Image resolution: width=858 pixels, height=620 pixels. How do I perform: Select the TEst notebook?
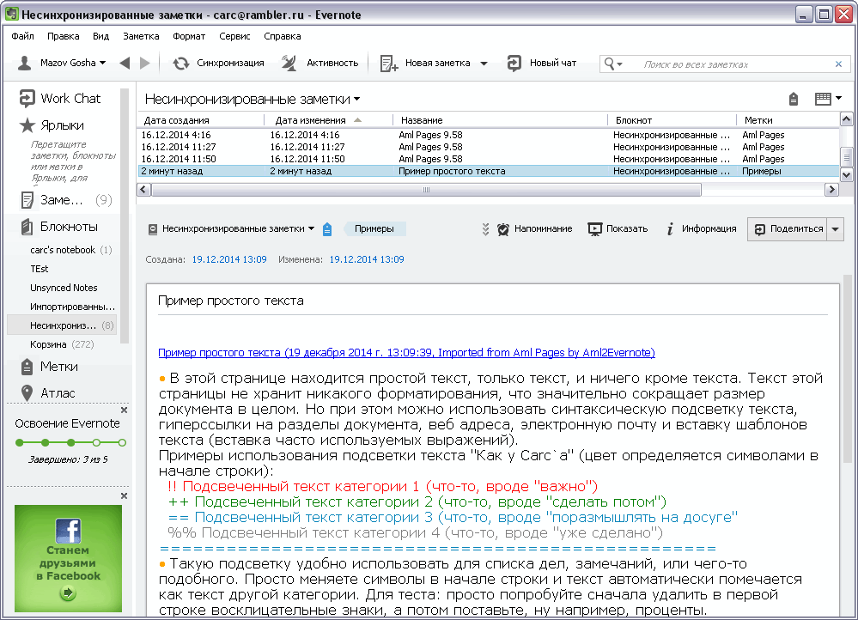[x=39, y=270]
